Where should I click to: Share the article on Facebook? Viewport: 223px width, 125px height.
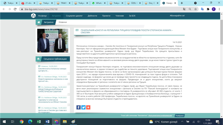tap(78, 107)
